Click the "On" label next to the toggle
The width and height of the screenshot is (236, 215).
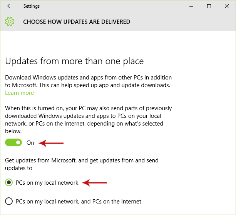coord(30,143)
